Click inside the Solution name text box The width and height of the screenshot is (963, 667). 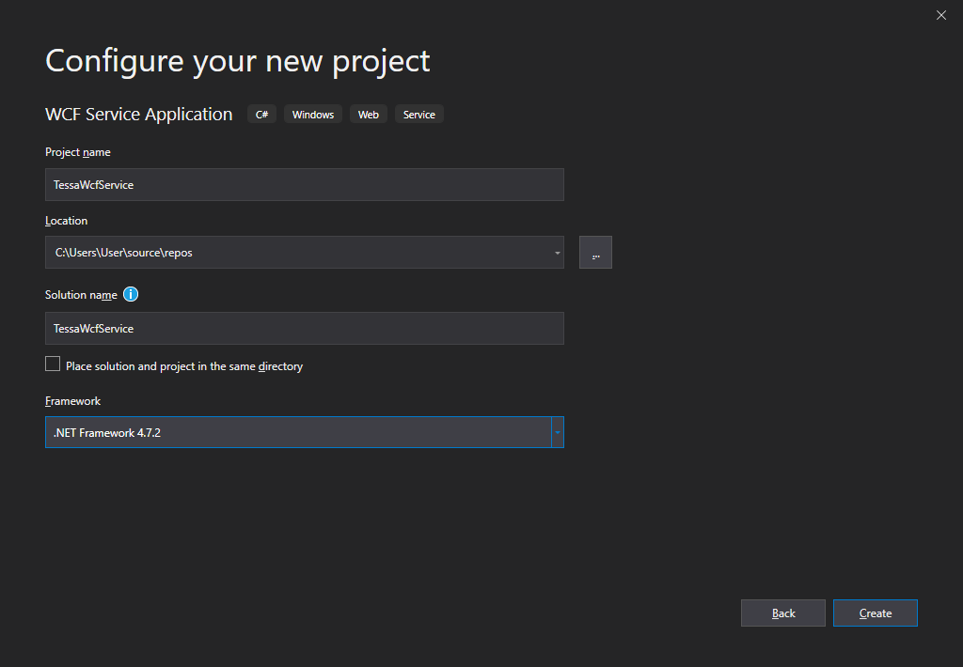point(304,329)
